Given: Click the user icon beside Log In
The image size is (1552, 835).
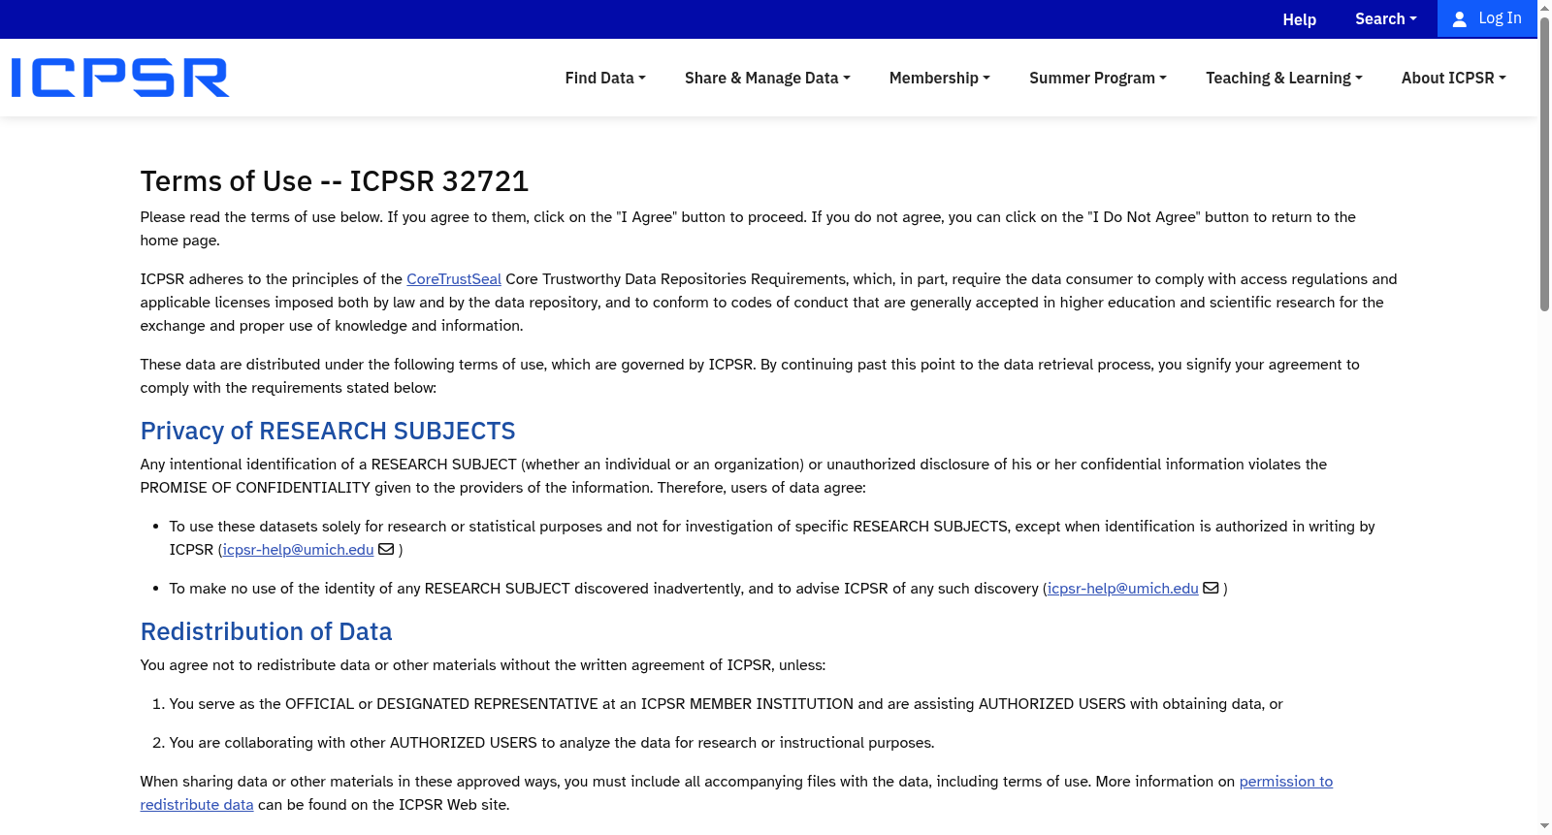Looking at the screenshot, I should [1459, 19].
